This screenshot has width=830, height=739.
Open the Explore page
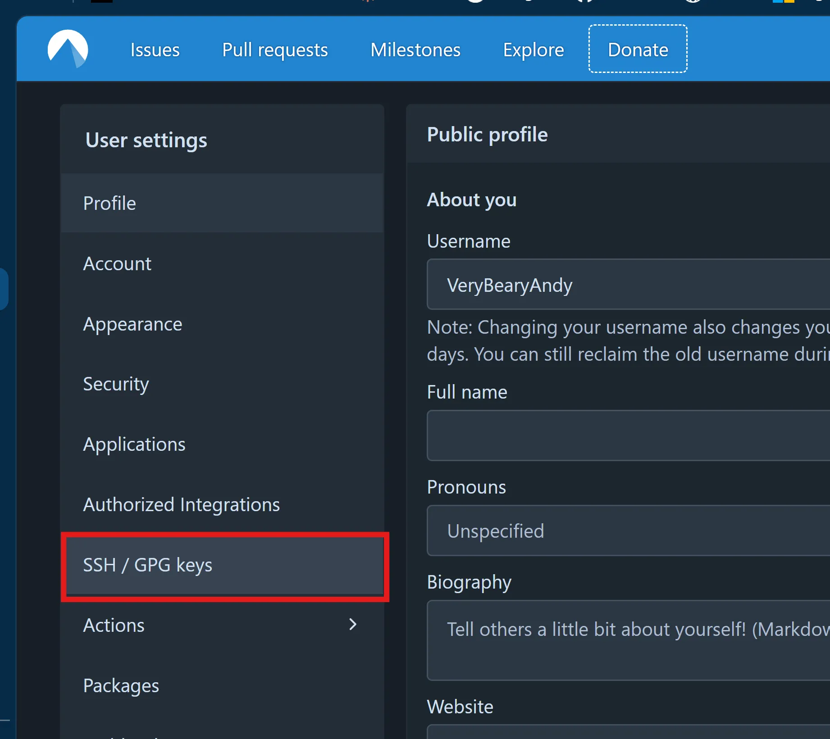(x=533, y=50)
